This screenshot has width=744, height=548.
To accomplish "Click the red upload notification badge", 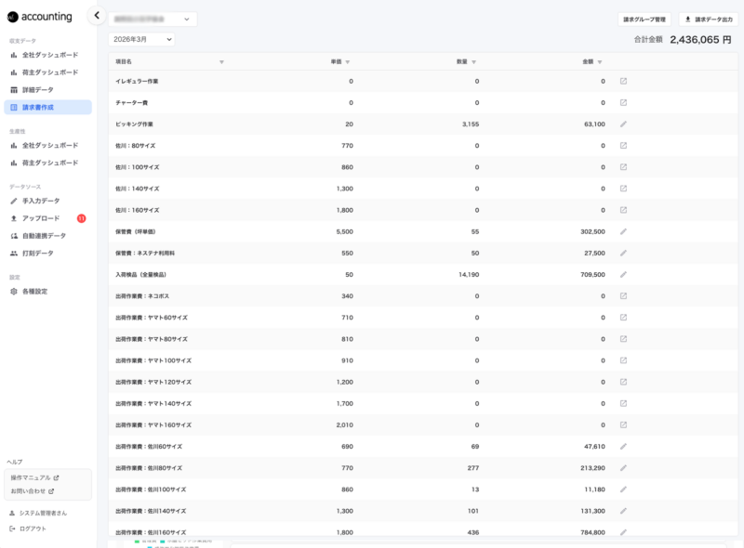I will click(82, 218).
